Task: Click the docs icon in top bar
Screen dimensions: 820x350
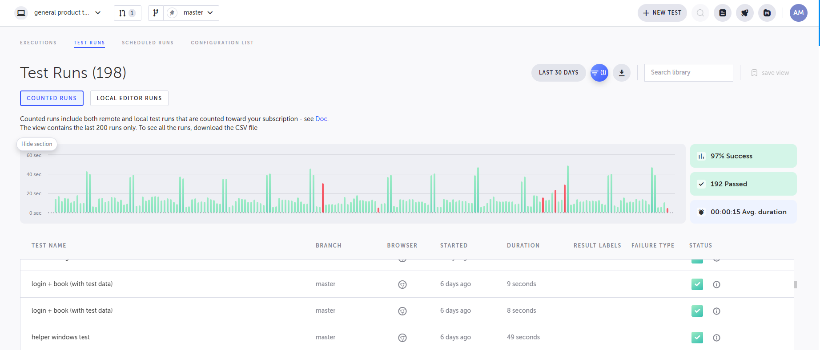Action: point(722,13)
